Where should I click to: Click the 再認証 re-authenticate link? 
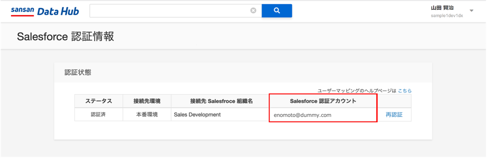coord(394,115)
